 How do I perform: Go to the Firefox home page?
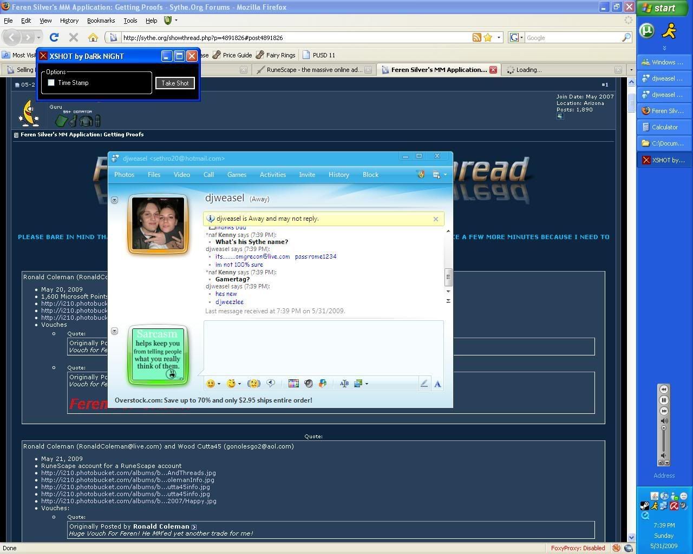[93, 37]
